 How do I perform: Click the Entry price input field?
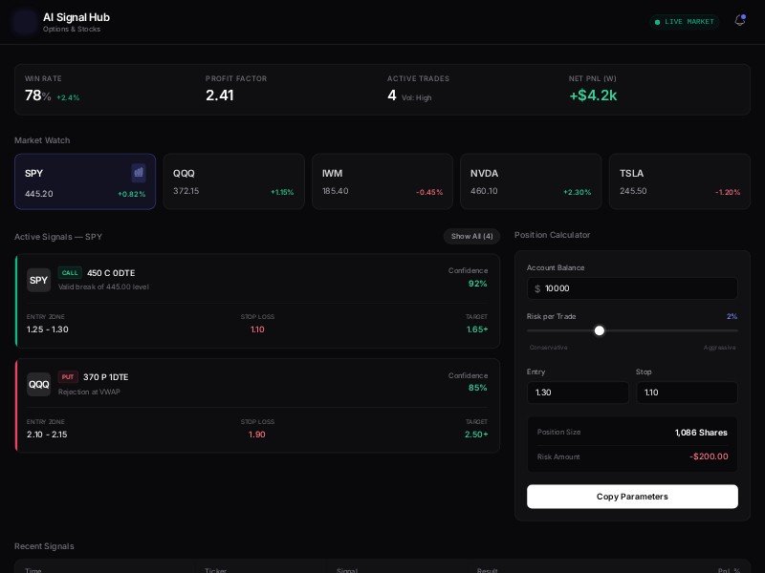click(x=578, y=393)
